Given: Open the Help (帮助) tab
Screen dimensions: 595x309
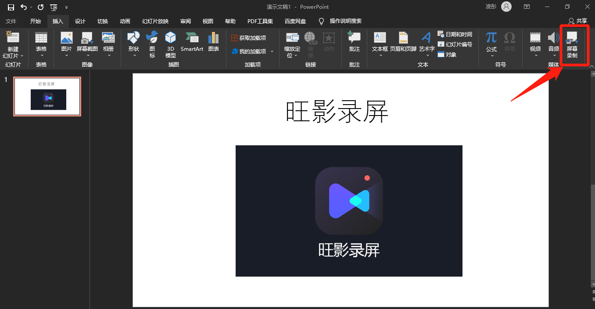Looking at the screenshot, I should click(x=230, y=21).
